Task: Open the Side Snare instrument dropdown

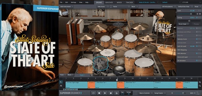Action: click(103, 6)
